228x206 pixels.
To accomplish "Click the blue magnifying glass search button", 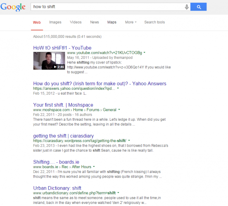I will [199, 7].
